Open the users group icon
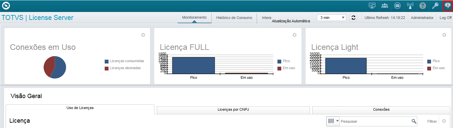 pyautogui.click(x=385, y=6)
